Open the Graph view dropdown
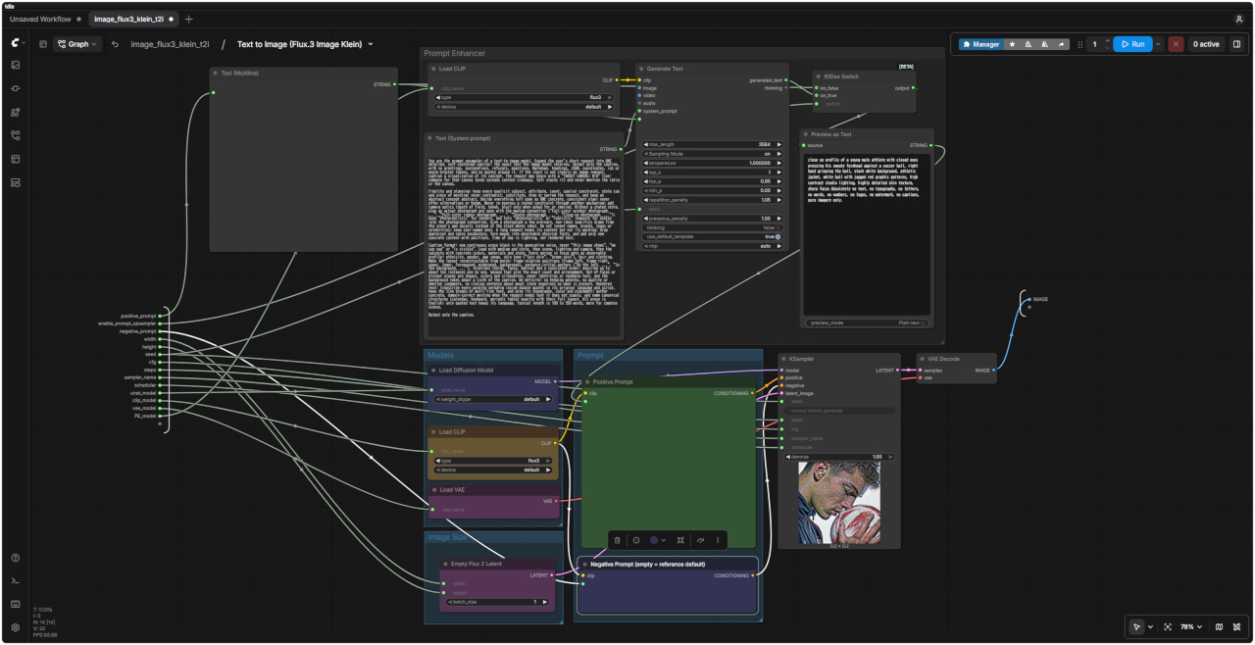This screenshot has height=645, width=1255. pos(77,44)
